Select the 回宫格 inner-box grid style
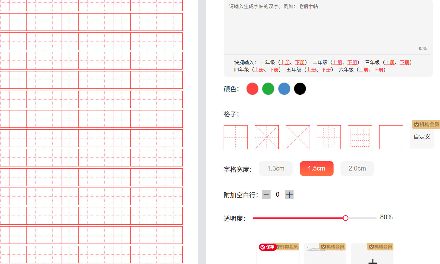The width and height of the screenshot is (440, 264). [329, 137]
